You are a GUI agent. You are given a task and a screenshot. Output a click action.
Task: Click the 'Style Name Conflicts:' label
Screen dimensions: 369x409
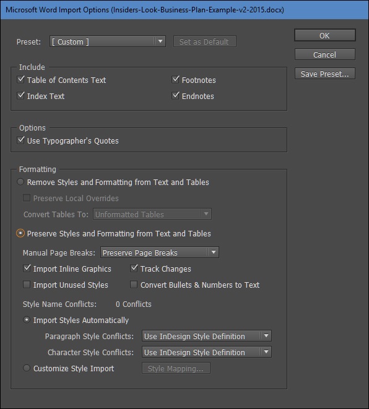59,304
